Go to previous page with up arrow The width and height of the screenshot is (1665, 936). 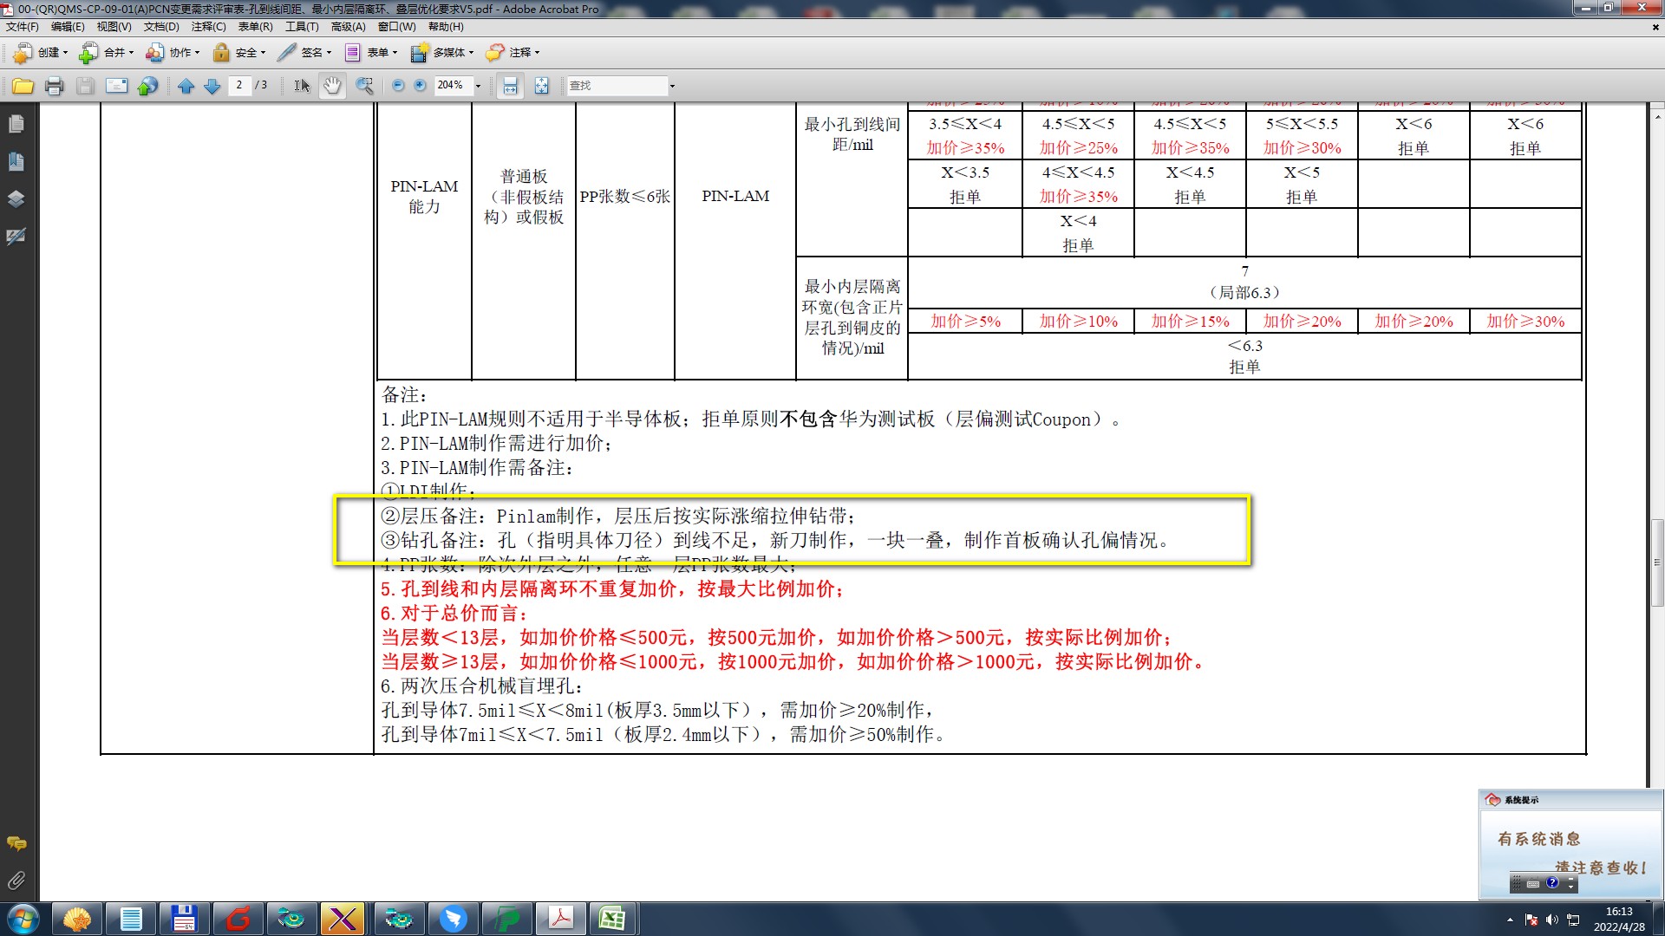click(x=186, y=86)
